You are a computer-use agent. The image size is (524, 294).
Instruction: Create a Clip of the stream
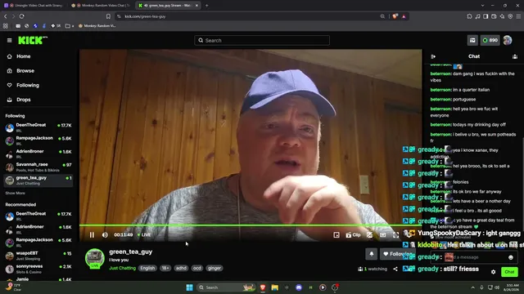[x=353, y=235]
